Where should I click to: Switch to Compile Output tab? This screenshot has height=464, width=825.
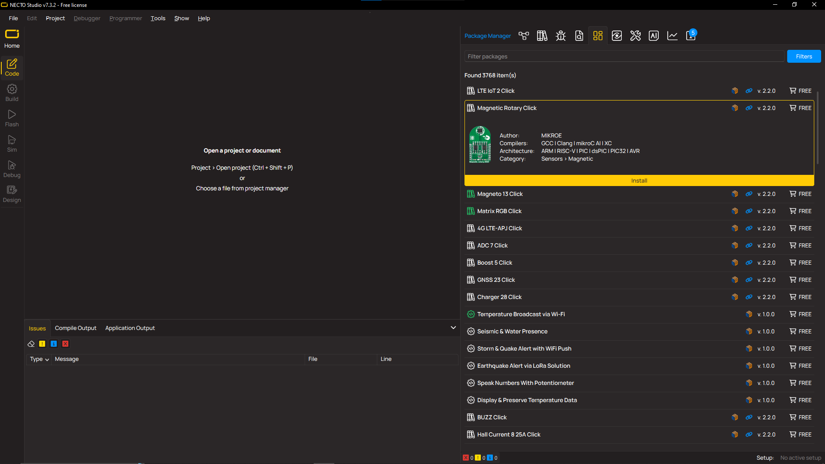pyautogui.click(x=76, y=328)
